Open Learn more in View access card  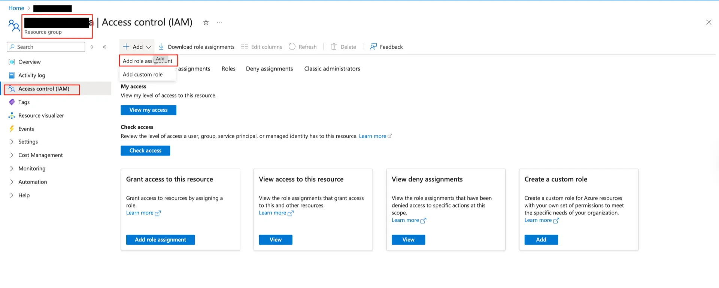(x=273, y=213)
